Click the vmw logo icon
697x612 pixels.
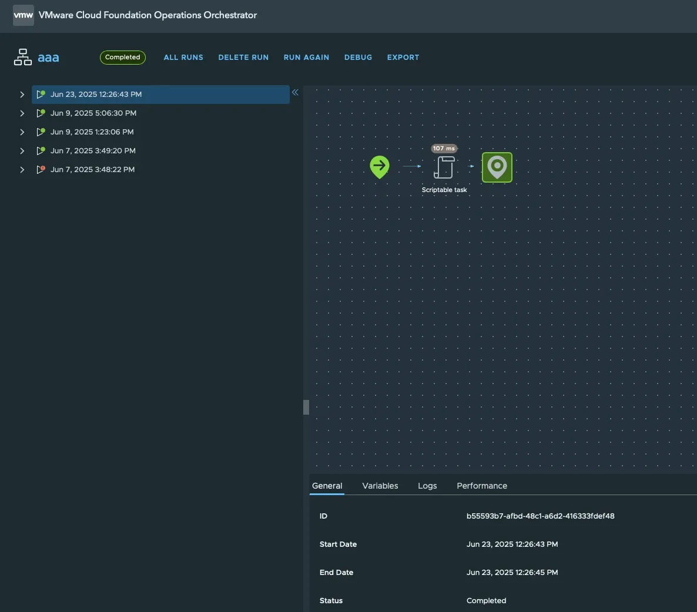pyautogui.click(x=24, y=15)
